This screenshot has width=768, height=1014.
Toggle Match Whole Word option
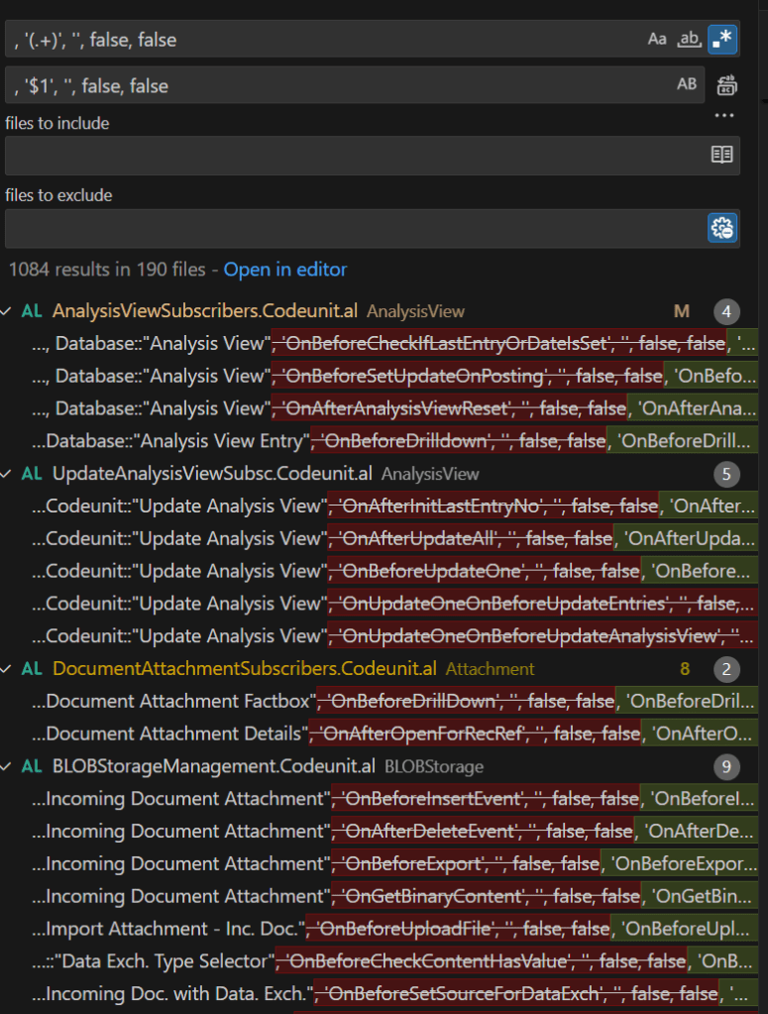point(689,40)
